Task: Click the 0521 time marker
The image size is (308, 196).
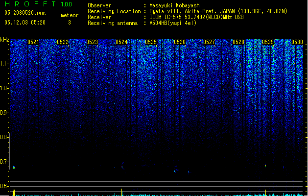Action: pyautogui.click(x=33, y=42)
